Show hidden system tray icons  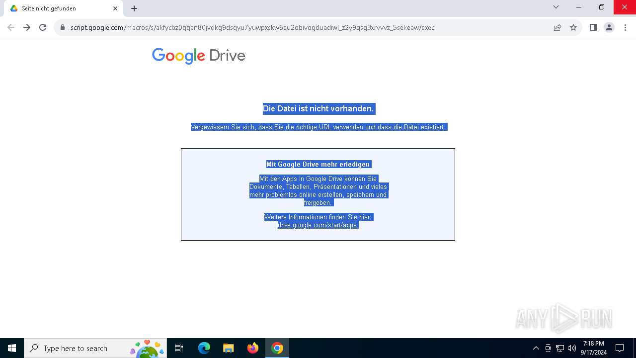[x=536, y=348]
